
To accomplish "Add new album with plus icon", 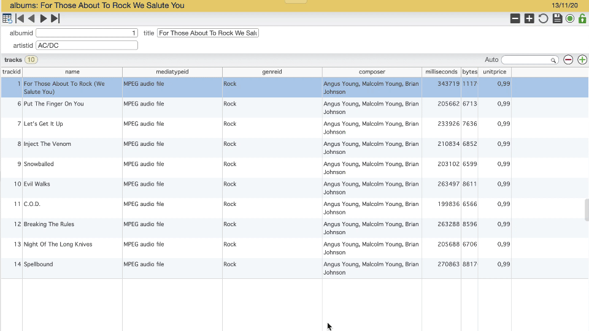I will tap(529, 18).
